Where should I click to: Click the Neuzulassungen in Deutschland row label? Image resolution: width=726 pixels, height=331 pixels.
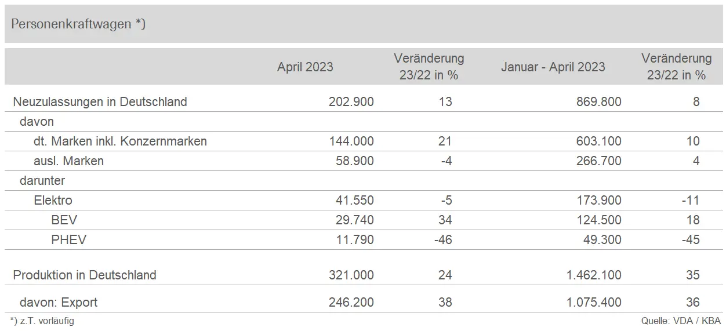click(x=100, y=102)
